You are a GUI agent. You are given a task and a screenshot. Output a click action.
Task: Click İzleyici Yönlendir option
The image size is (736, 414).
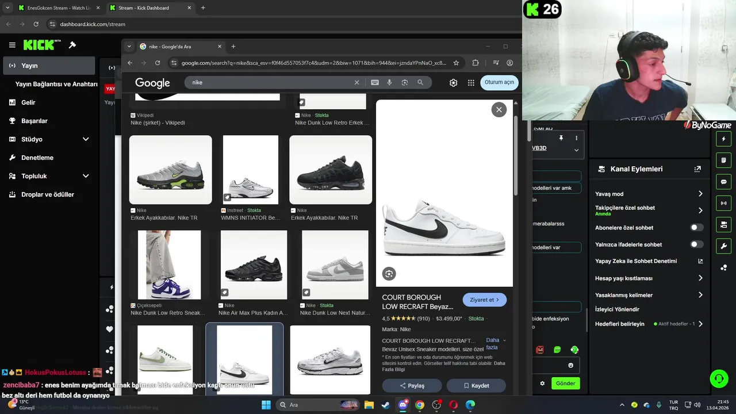click(617, 309)
